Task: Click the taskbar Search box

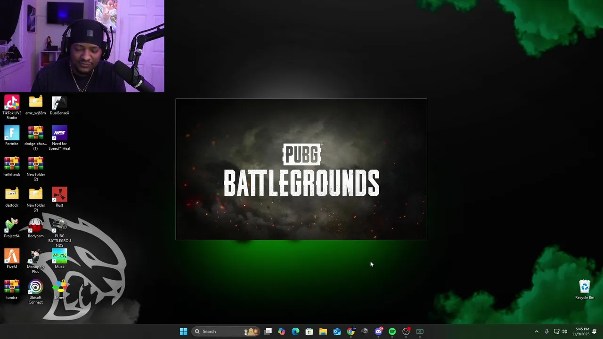Action: click(x=226, y=331)
